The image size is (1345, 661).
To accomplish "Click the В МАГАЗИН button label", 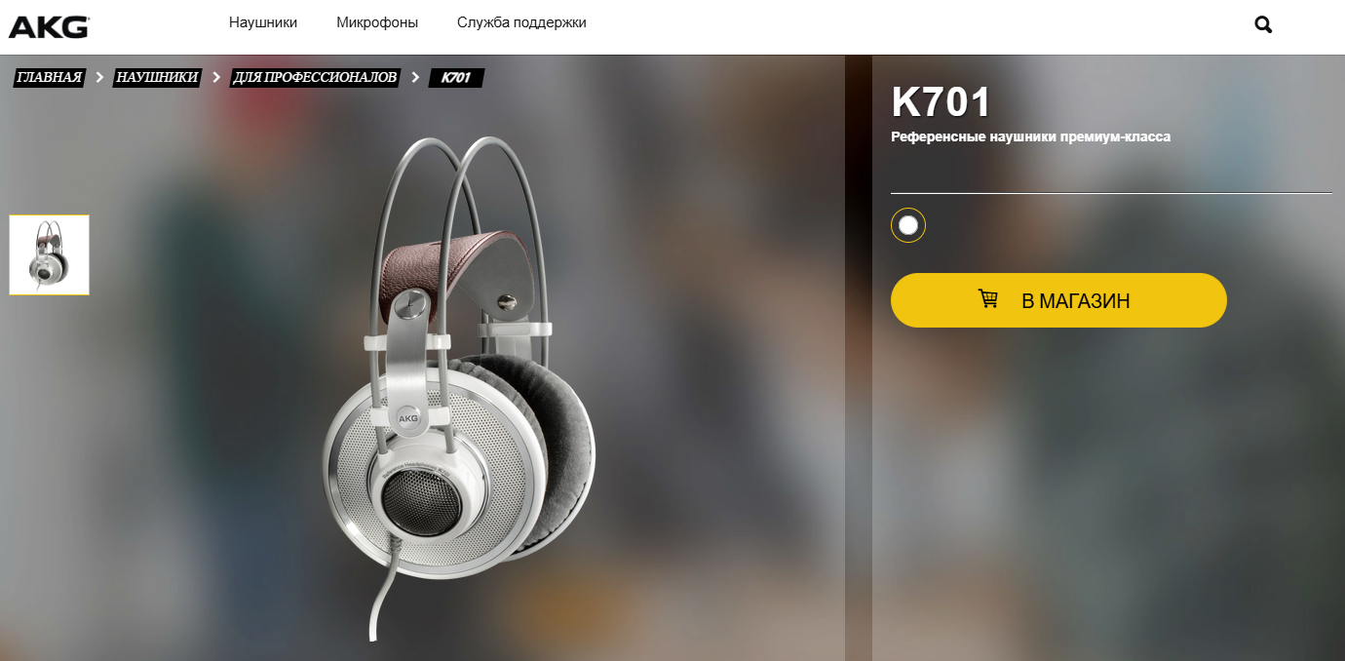I will click(1075, 300).
